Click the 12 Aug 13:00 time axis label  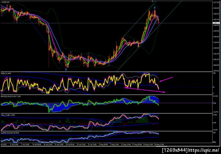click(126, 144)
